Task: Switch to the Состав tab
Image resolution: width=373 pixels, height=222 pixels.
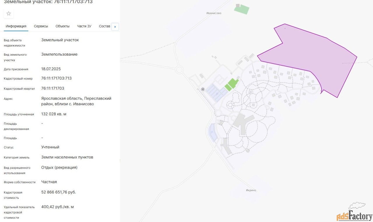Action: click(104, 26)
